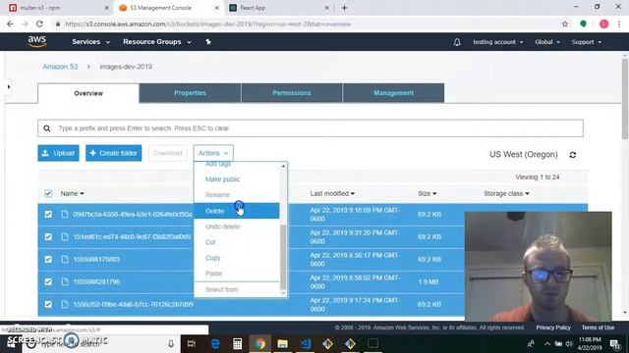
Task: Click the browser address bar URL
Action: pyautogui.click(x=207, y=24)
